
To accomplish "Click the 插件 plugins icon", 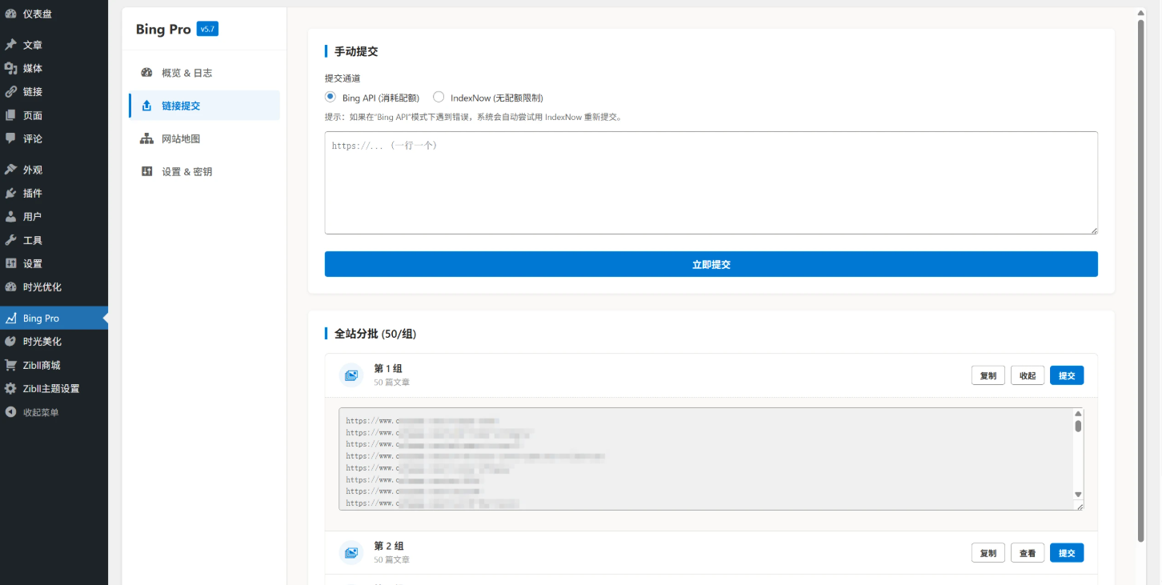I will click(10, 194).
